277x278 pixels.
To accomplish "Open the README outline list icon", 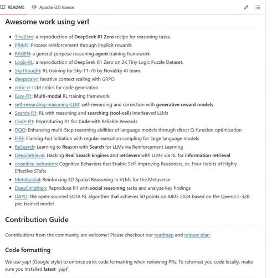I will [x=258, y=7].
